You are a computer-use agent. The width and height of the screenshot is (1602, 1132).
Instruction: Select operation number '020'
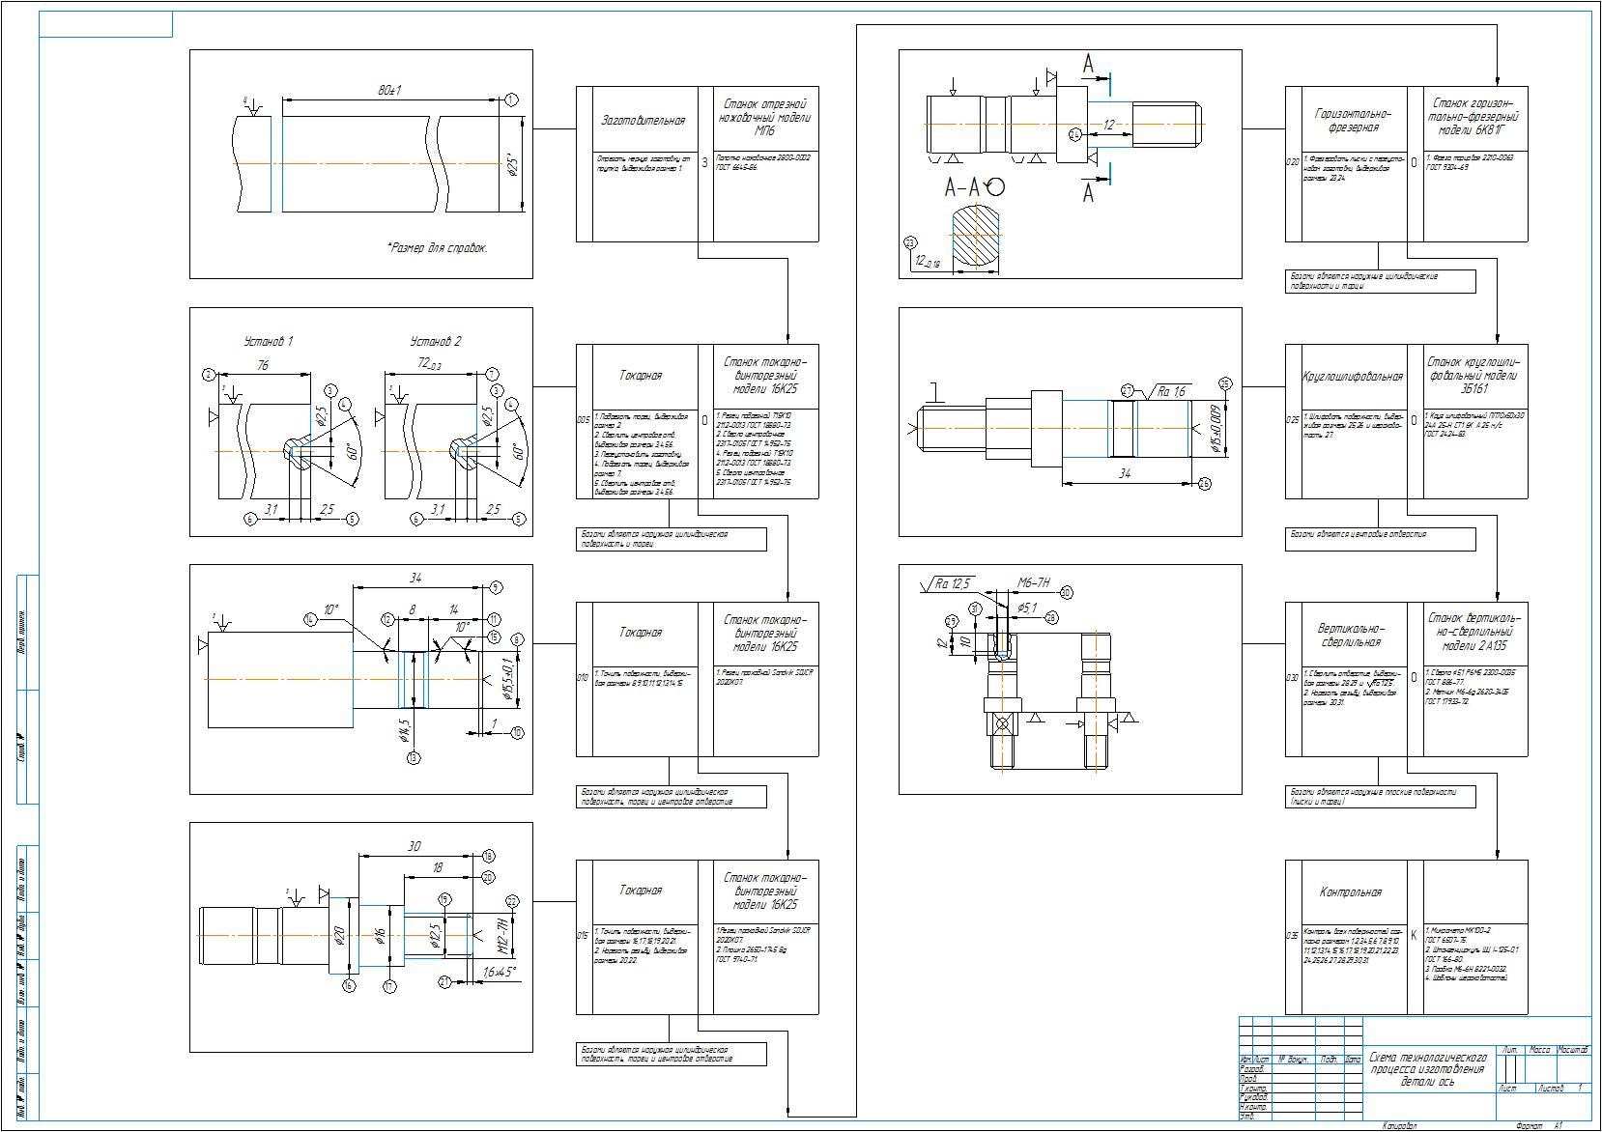click(x=1293, y=162)
